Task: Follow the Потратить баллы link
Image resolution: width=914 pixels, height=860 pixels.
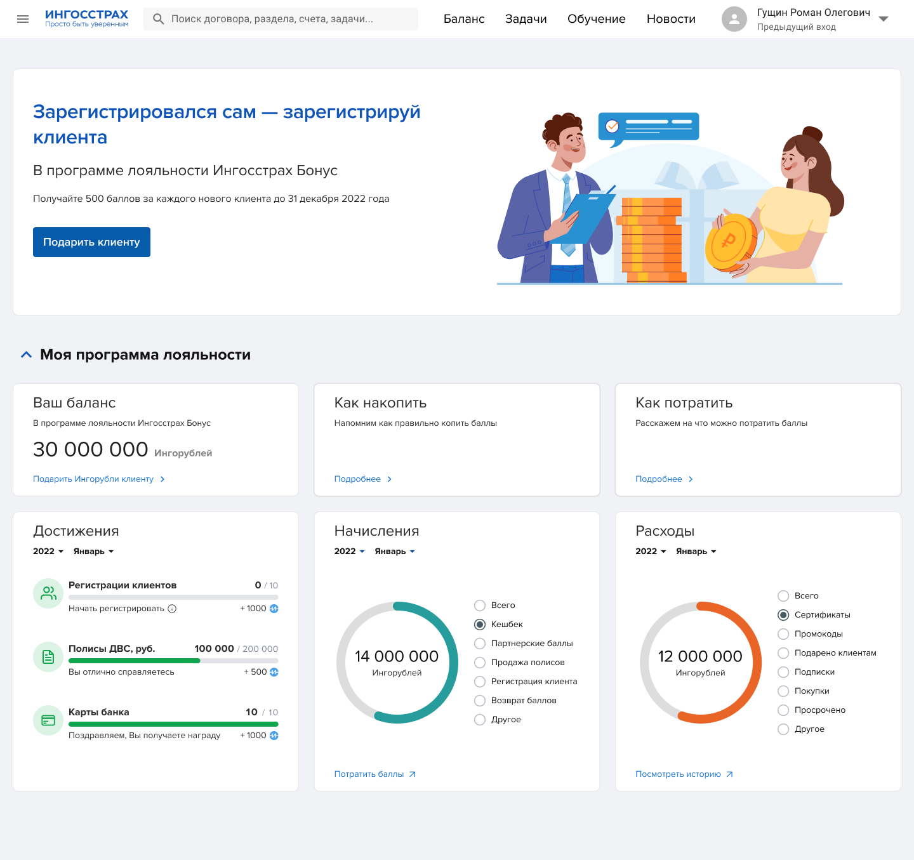Action: [x=369, y=774]
